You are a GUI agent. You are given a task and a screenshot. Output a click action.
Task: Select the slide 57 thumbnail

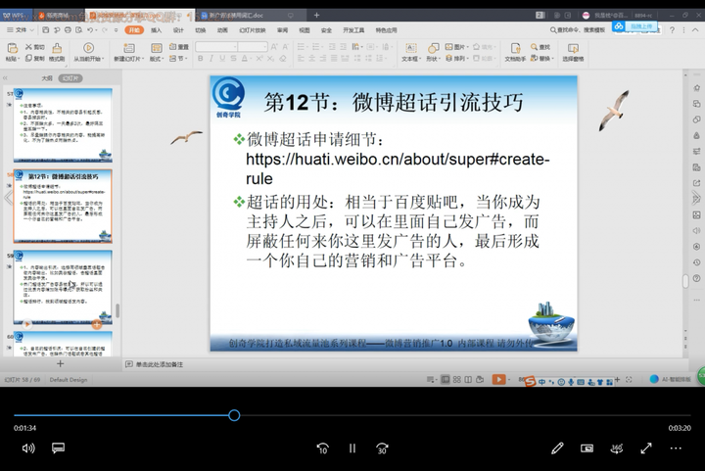click(x=63, y=125)
